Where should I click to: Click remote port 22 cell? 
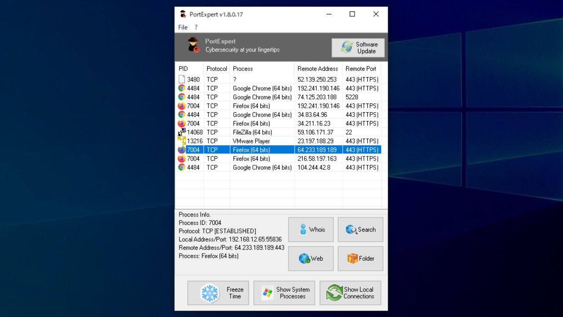coord(349,132)
